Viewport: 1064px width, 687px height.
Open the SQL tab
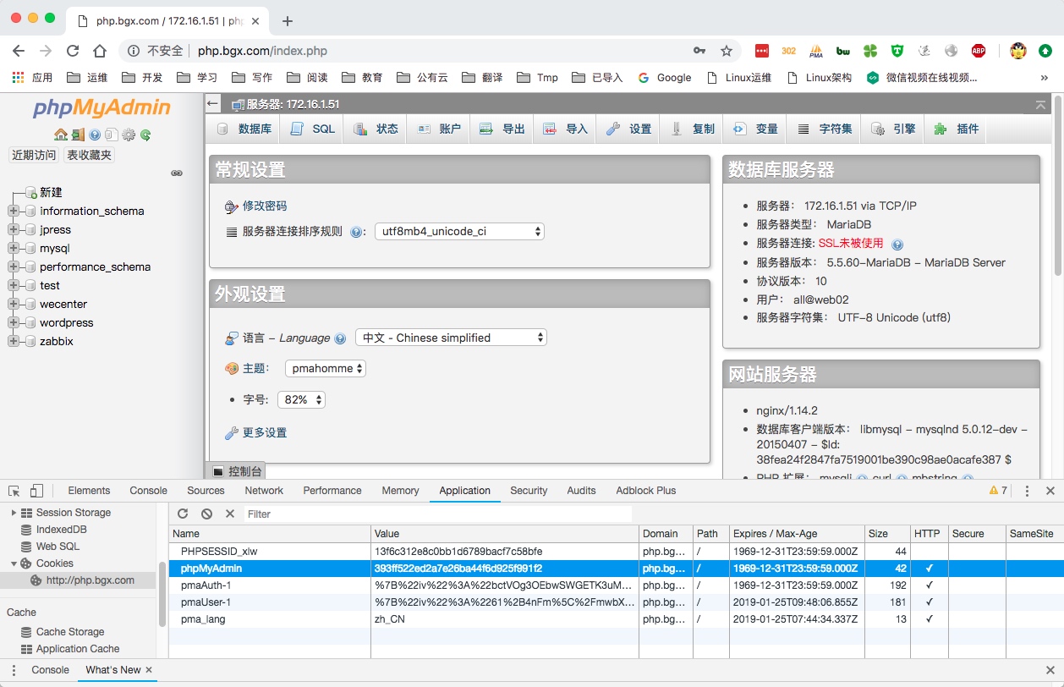coord(313,129)
